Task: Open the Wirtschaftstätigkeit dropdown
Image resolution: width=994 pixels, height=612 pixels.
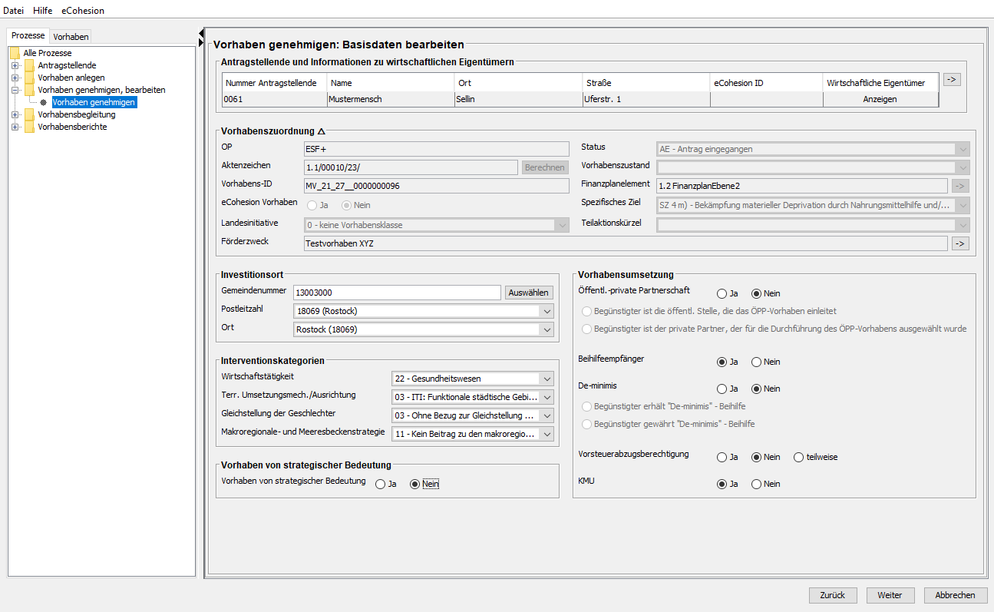Action: (x=546, y=378)
